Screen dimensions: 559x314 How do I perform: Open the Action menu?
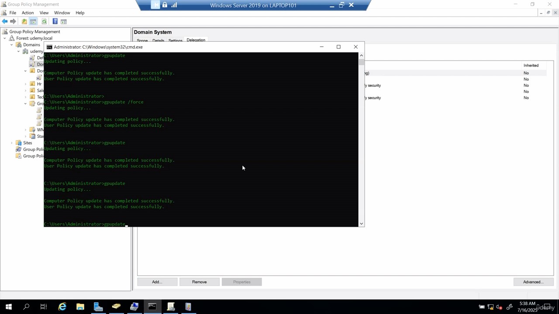(28, 13)
